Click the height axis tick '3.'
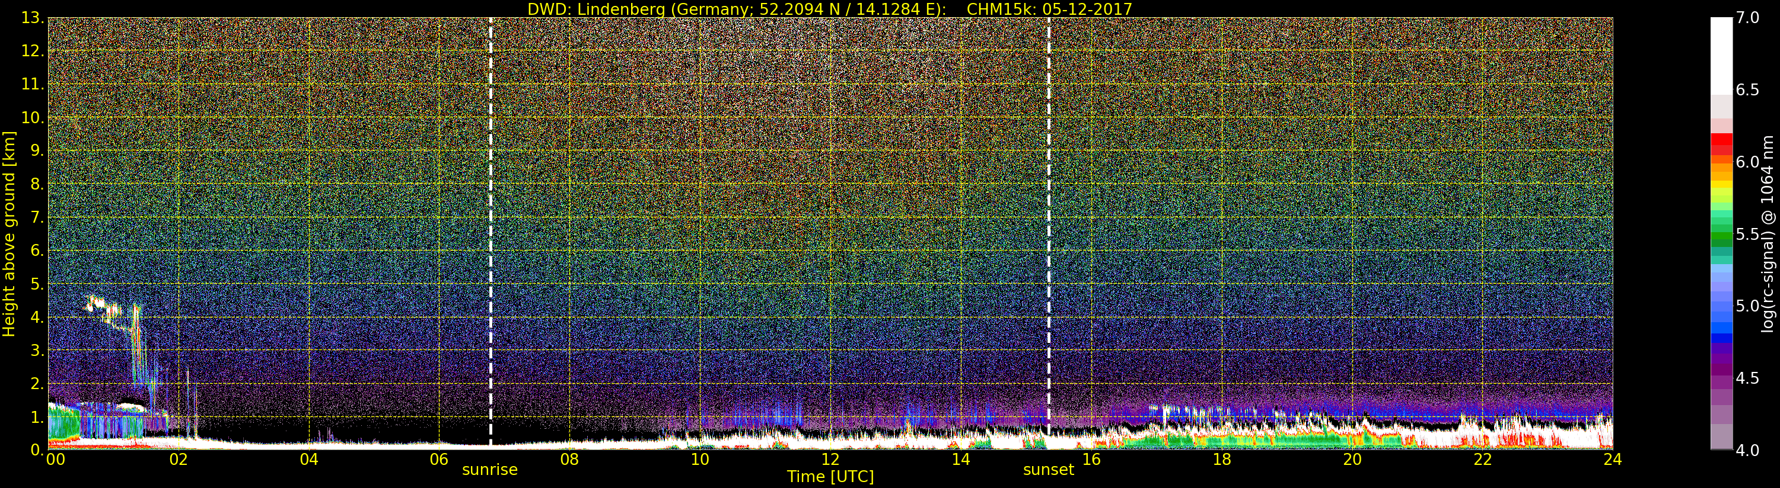Screen dimensions: 1780x488 (37, 350)
